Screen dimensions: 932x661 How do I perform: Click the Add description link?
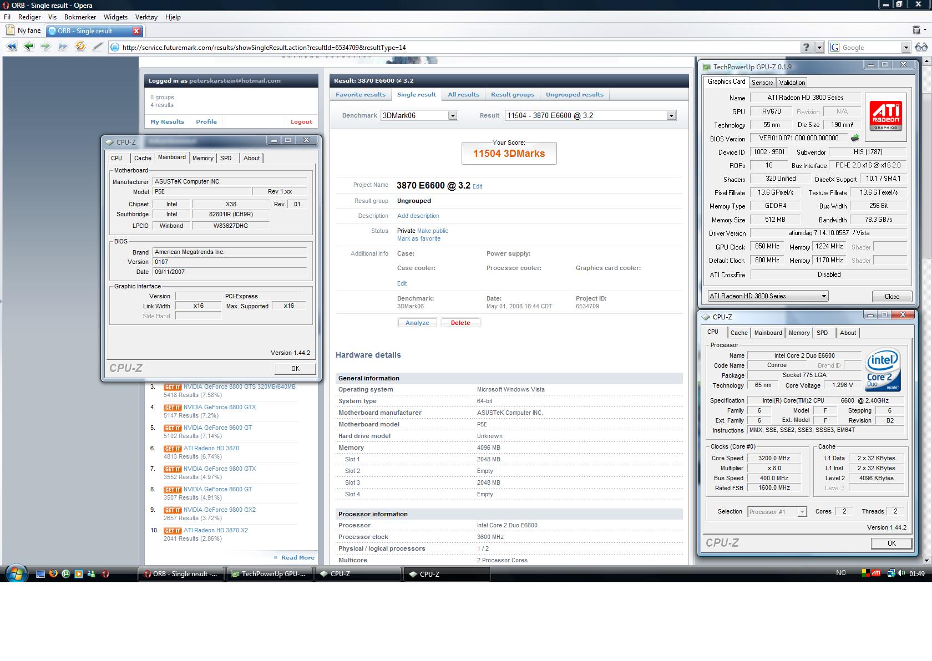[x=418, y=216]
